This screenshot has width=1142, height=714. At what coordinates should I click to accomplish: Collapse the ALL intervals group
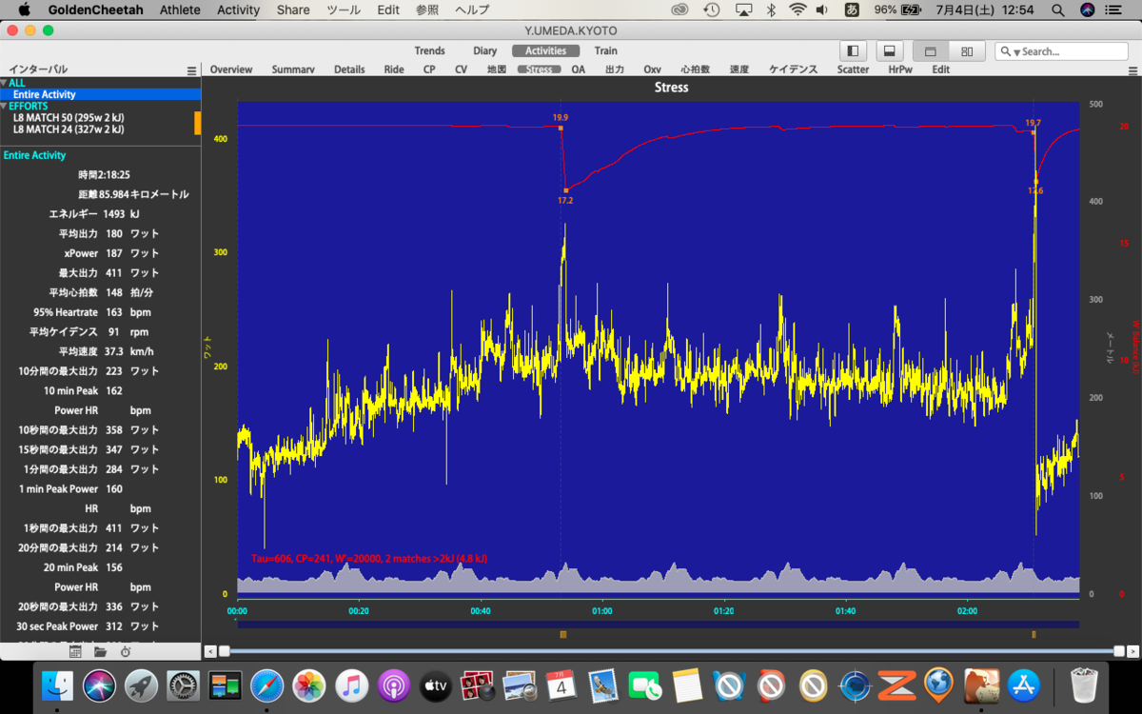[x=4, y=83]
